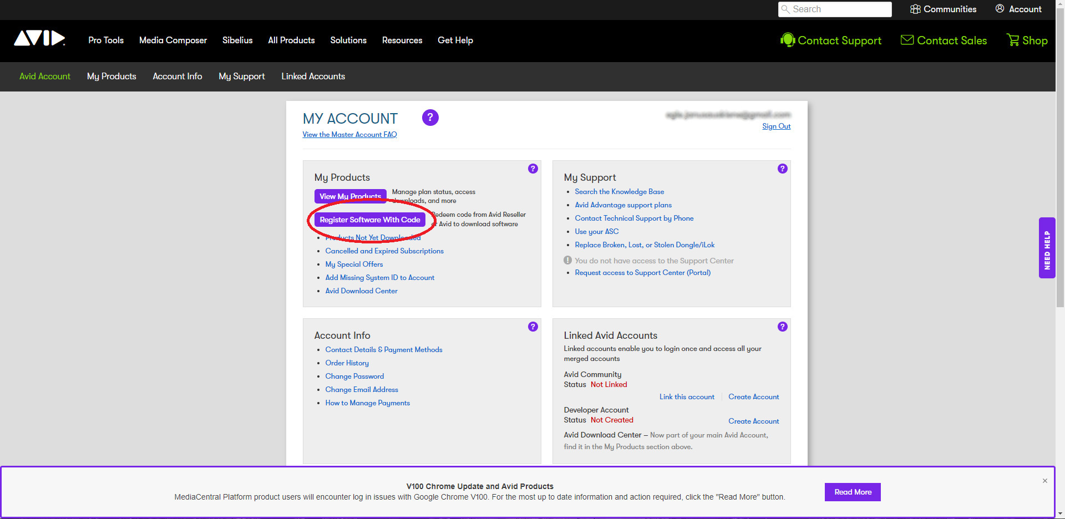The width and height of the screenshot is (1065, 519).
Task: Open Request access to Support Center (Portal)
Action: click(x=643, y=273)
